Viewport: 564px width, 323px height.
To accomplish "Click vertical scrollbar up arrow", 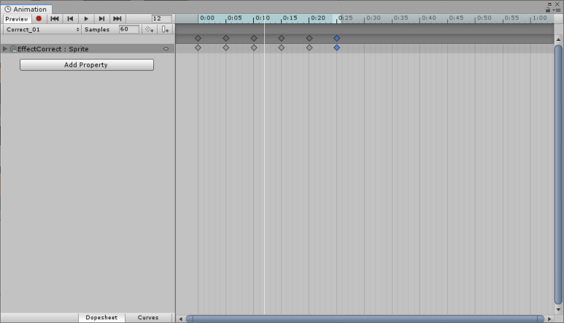I will click(558, 39).
